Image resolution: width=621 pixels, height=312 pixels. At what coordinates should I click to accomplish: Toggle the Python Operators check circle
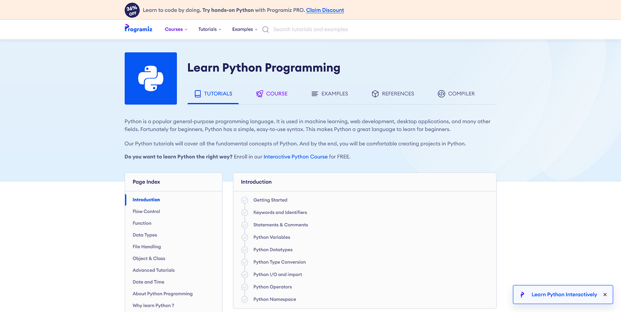pos(244,287)
